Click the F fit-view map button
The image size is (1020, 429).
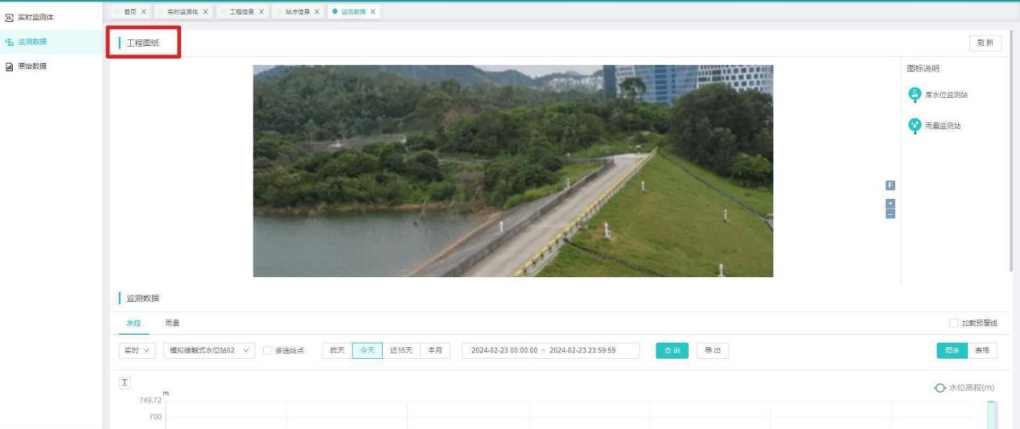pos(890,185)
